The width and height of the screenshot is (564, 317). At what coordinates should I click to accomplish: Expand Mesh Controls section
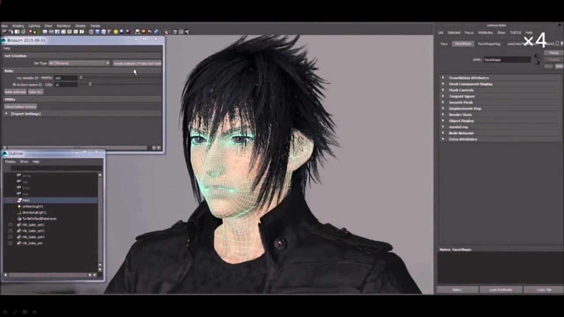pos(443,90)
